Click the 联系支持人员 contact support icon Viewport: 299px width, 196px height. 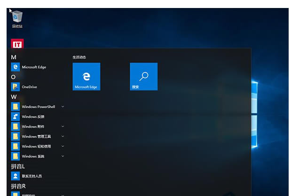[x=15, y=176]
